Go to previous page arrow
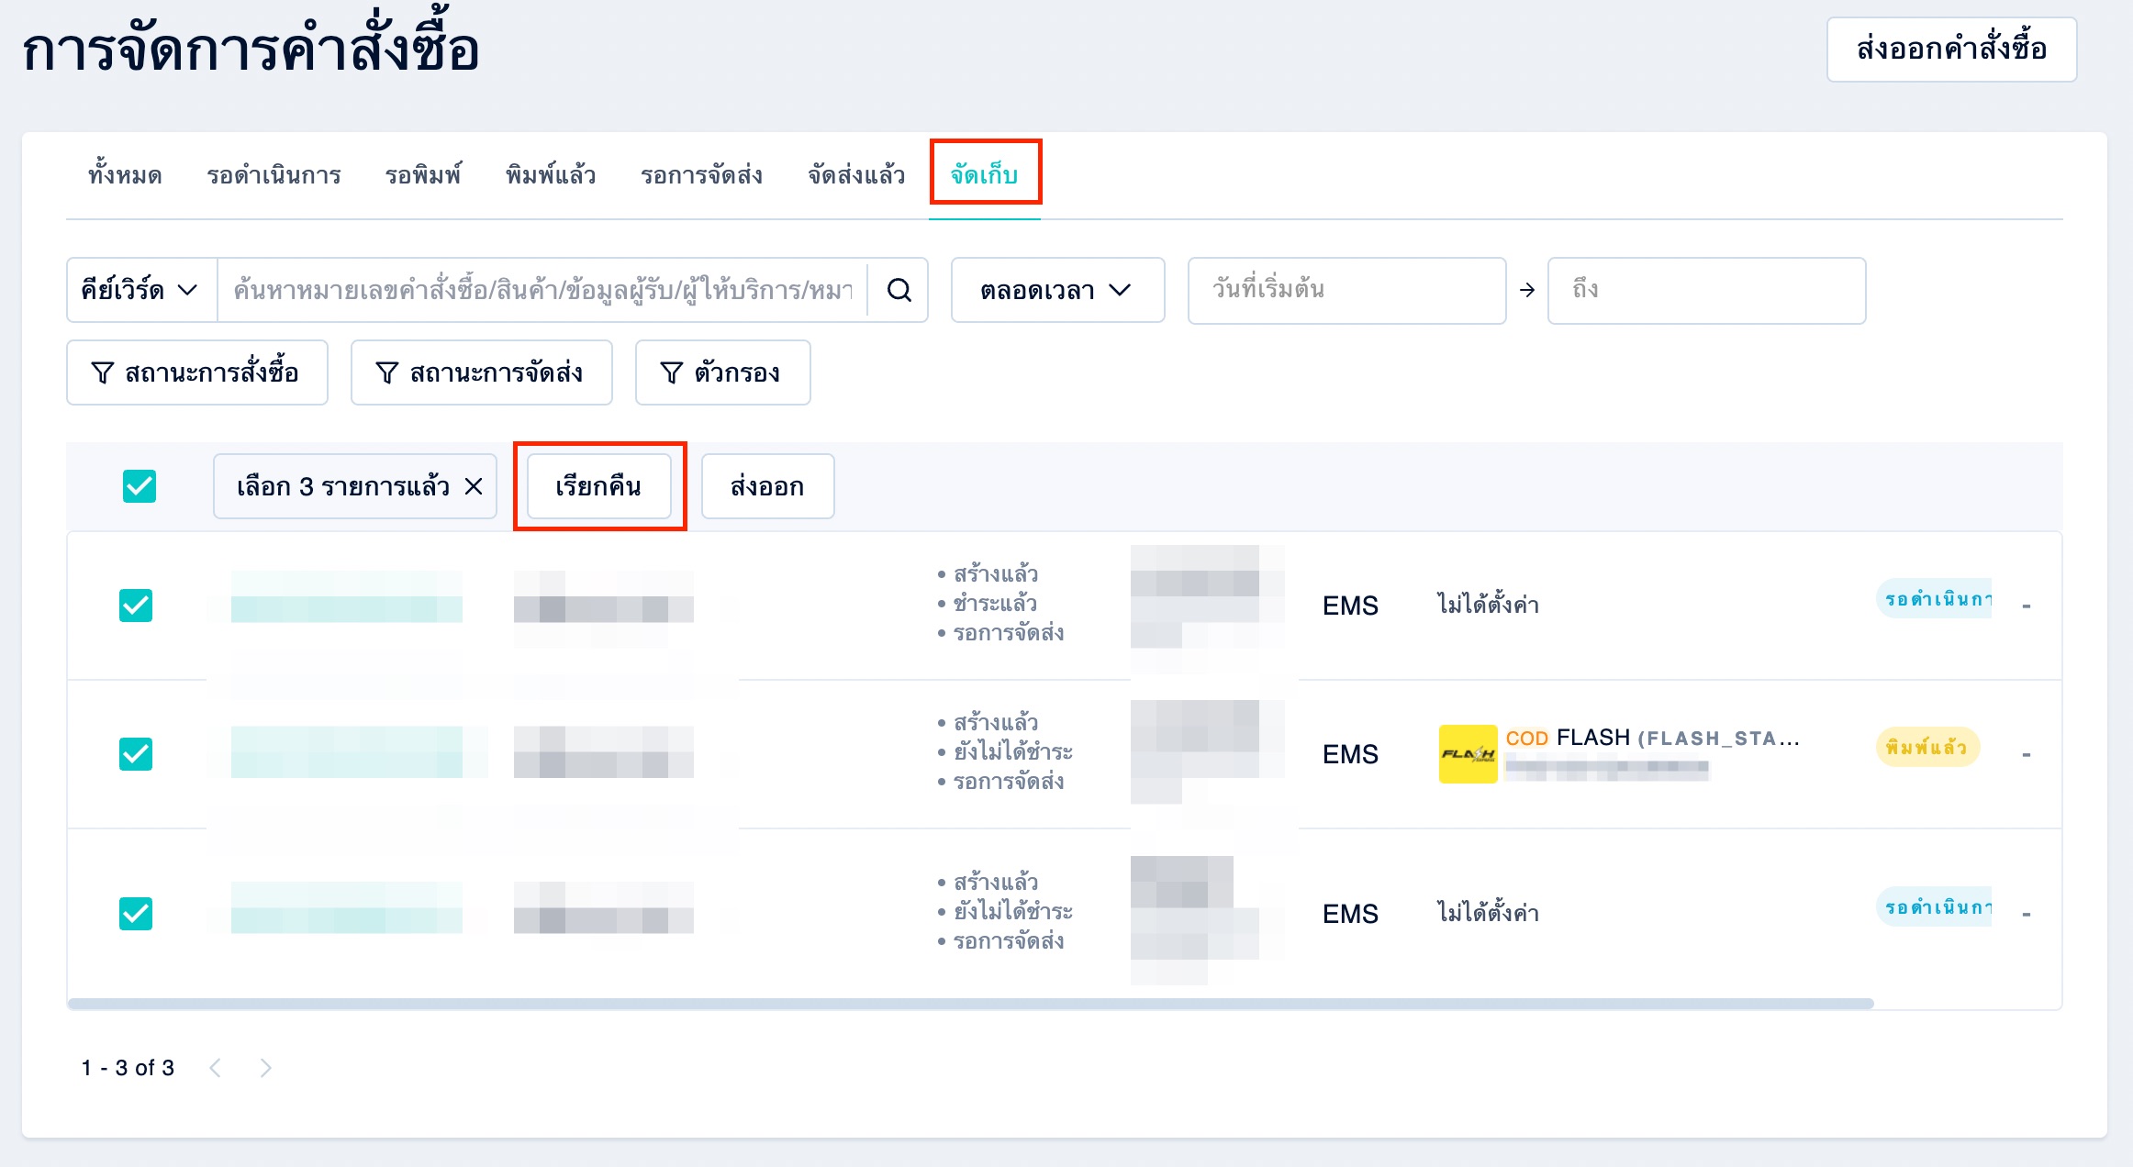Screen dimensions: 2133x1167 (216, 1068)
